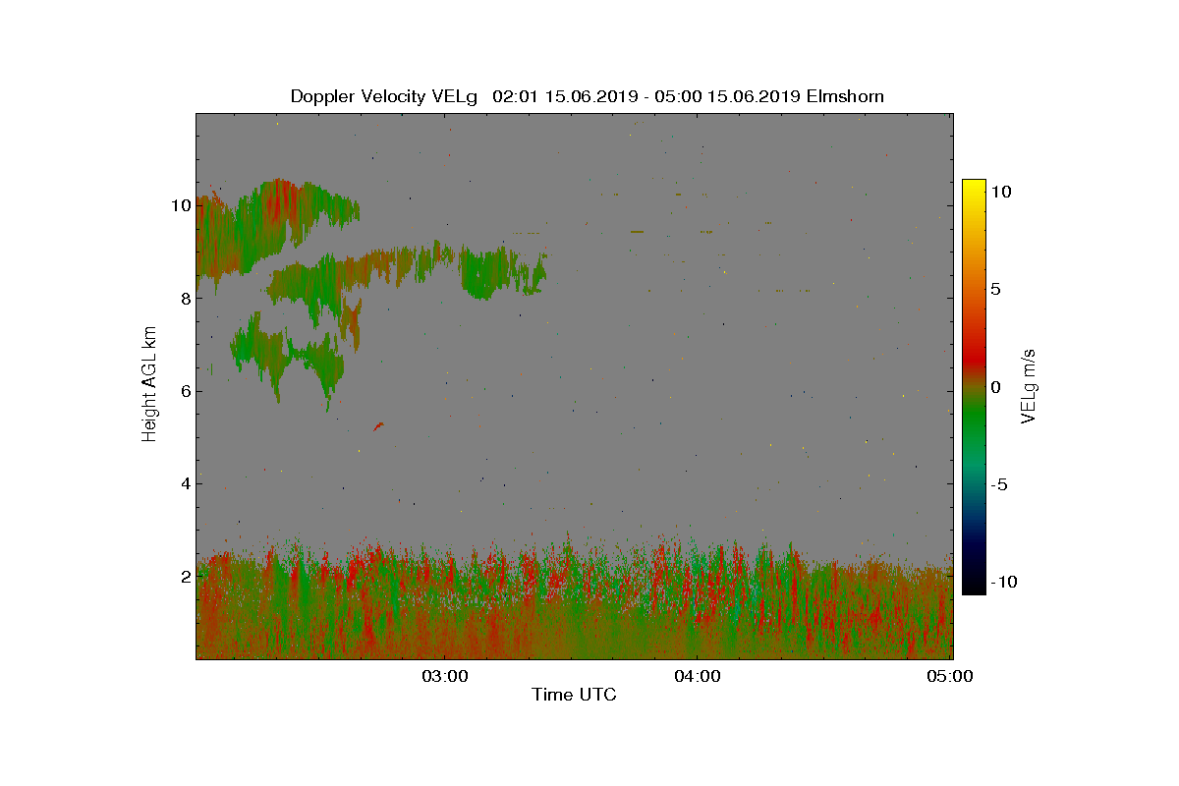Click the colorbar tick label -5
Screen dimensions: 1179x786
point(997,484)
